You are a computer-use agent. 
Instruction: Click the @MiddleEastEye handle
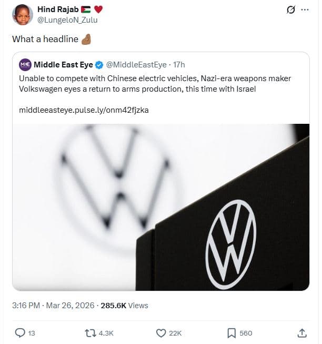pos(136,65)
